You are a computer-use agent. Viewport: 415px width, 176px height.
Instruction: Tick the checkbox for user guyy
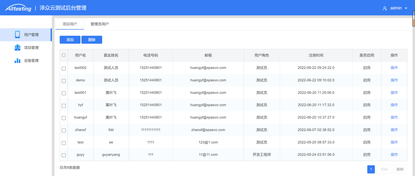pos(64,155)
